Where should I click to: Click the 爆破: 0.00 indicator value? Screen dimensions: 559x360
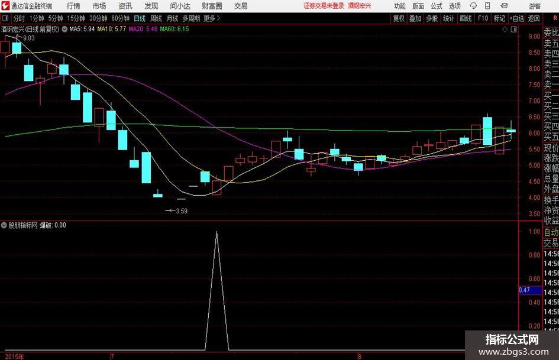[x=53, y=225]
